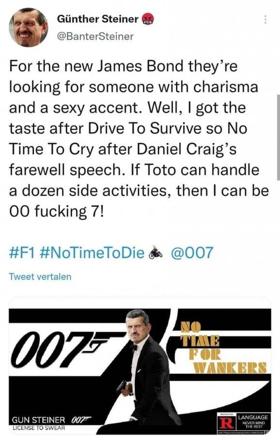Open Günther Steiner's profile avatar
Image resolution: width=280 pixels, height=436 pixels.
click(x=29, y=27)
